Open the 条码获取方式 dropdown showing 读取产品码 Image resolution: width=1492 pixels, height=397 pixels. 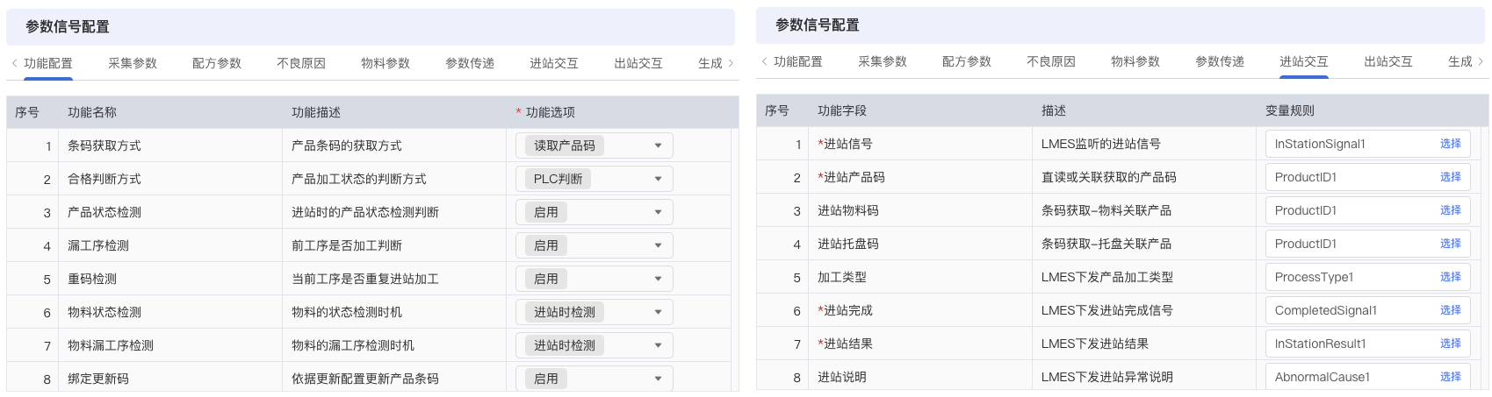[595, 145]
